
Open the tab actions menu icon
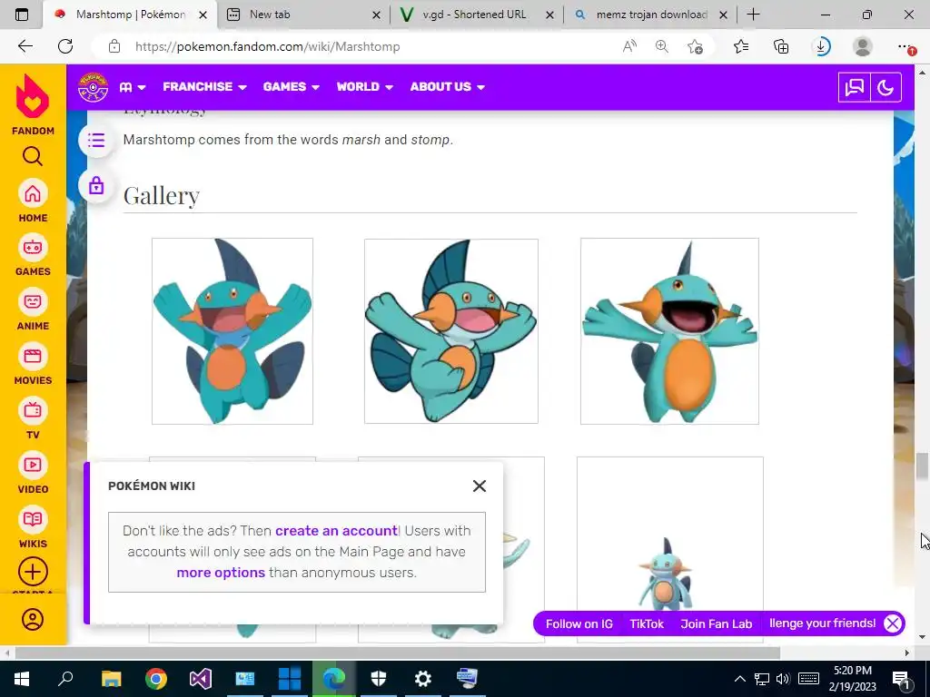click(x=22, y=15)
